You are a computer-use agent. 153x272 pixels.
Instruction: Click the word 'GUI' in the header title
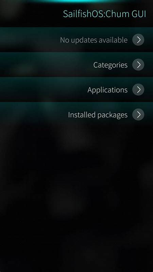[x=139, y=14]
